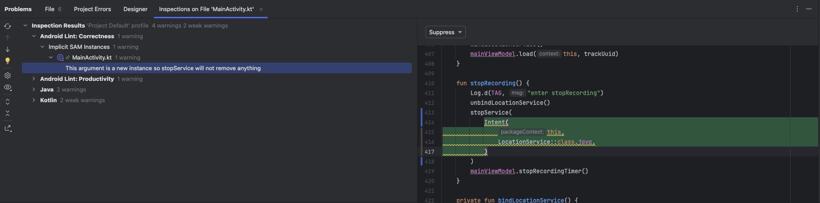Image resolution: width=820 pixels, height=203 pixels.
Task: Click 'LocationService::class.java' in preview
Action: click(x=545, y=142)
